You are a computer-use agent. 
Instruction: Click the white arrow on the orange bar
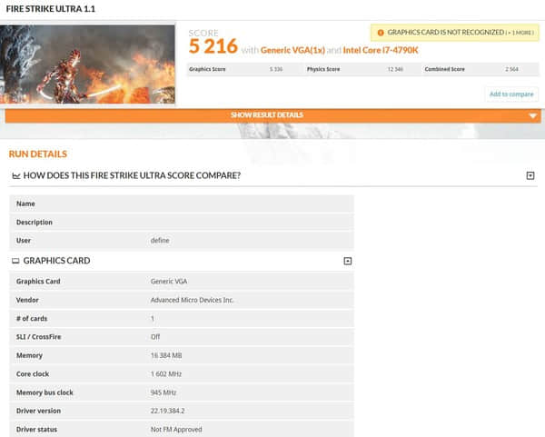pyautogui.click(x=532, y=116)
